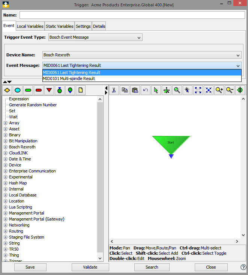Click the Zoom In magnifier with plus
Image resolution: width=248 pixels, height=275 pixels.
219,90
